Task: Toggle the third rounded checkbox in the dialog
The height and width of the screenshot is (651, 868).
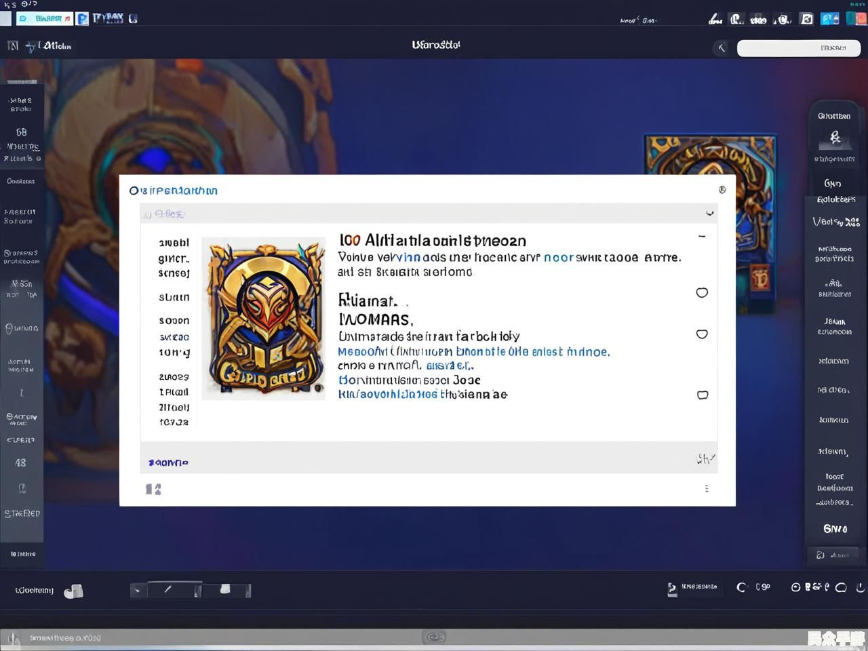Action: click(x=703, y=395)
